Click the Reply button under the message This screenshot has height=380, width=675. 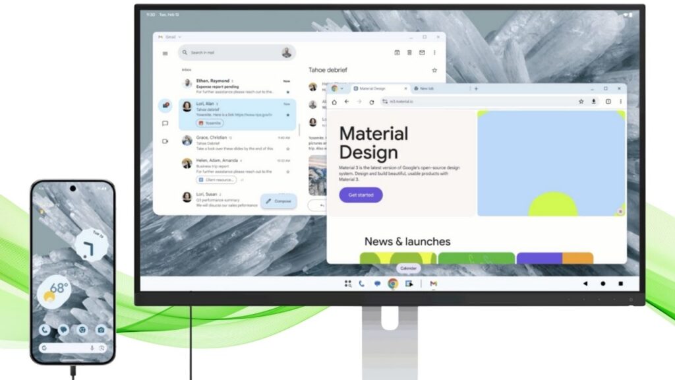pyautogui.click(x=317, y=206)
